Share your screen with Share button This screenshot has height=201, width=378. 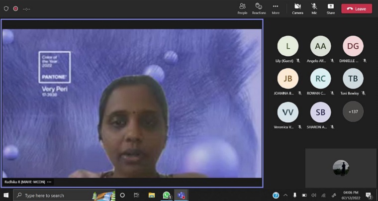[x=331, y=8]
